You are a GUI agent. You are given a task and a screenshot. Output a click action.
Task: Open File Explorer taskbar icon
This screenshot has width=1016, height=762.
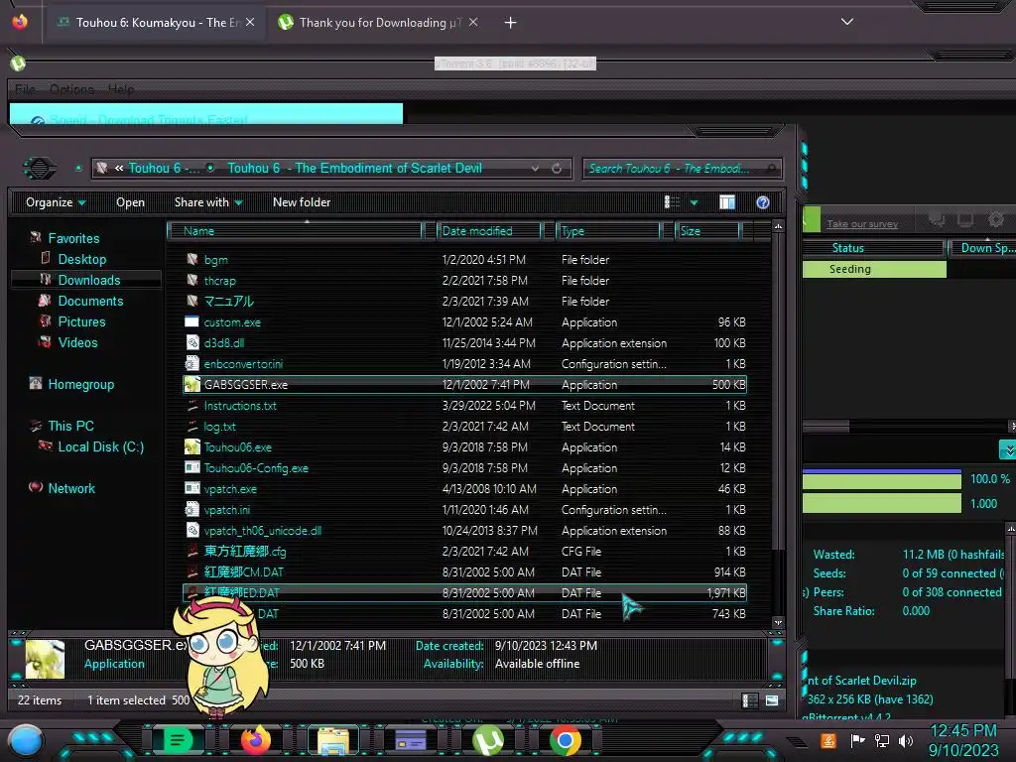tap(333, 740)
